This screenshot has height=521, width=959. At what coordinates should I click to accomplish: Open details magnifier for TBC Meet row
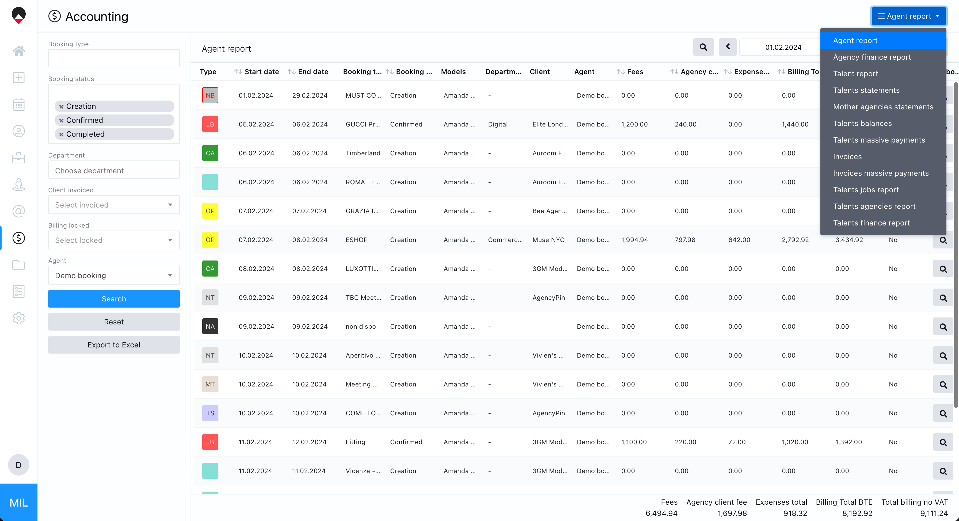click(943, 298)
